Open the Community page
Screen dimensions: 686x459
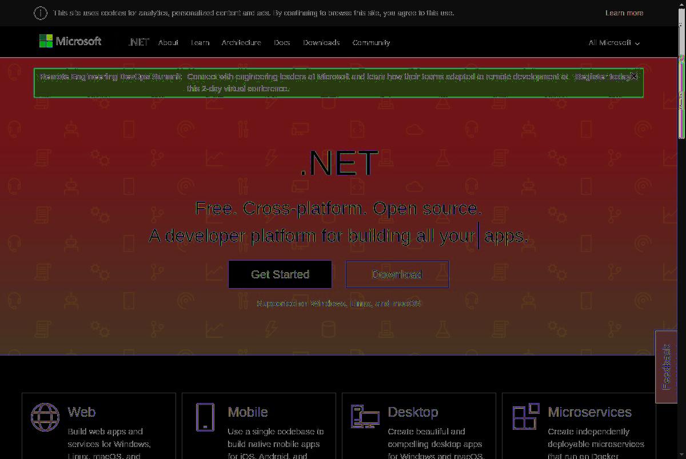372,43
